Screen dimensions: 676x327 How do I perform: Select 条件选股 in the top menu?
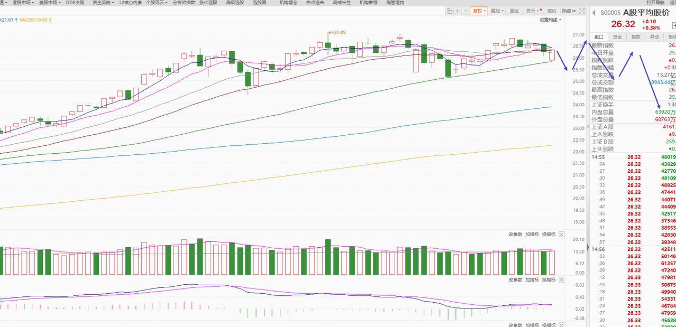pyautogui.click(x=208, y=3)
